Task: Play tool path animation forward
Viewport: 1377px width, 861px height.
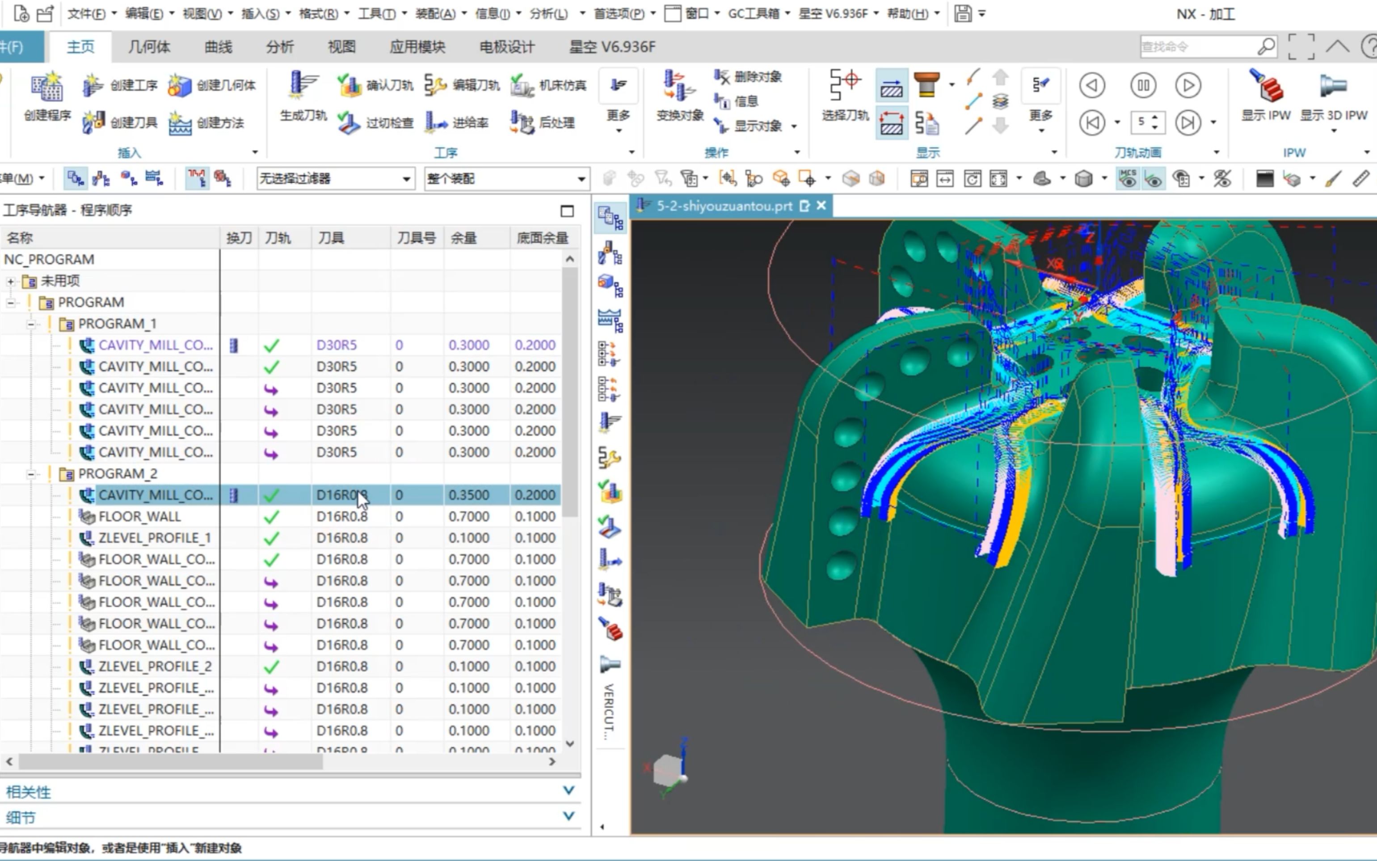Action: [x=1188, y=85]
